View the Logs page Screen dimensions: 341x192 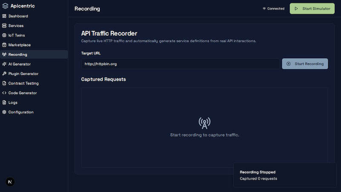pyautogui.click(x=34, y=102)
